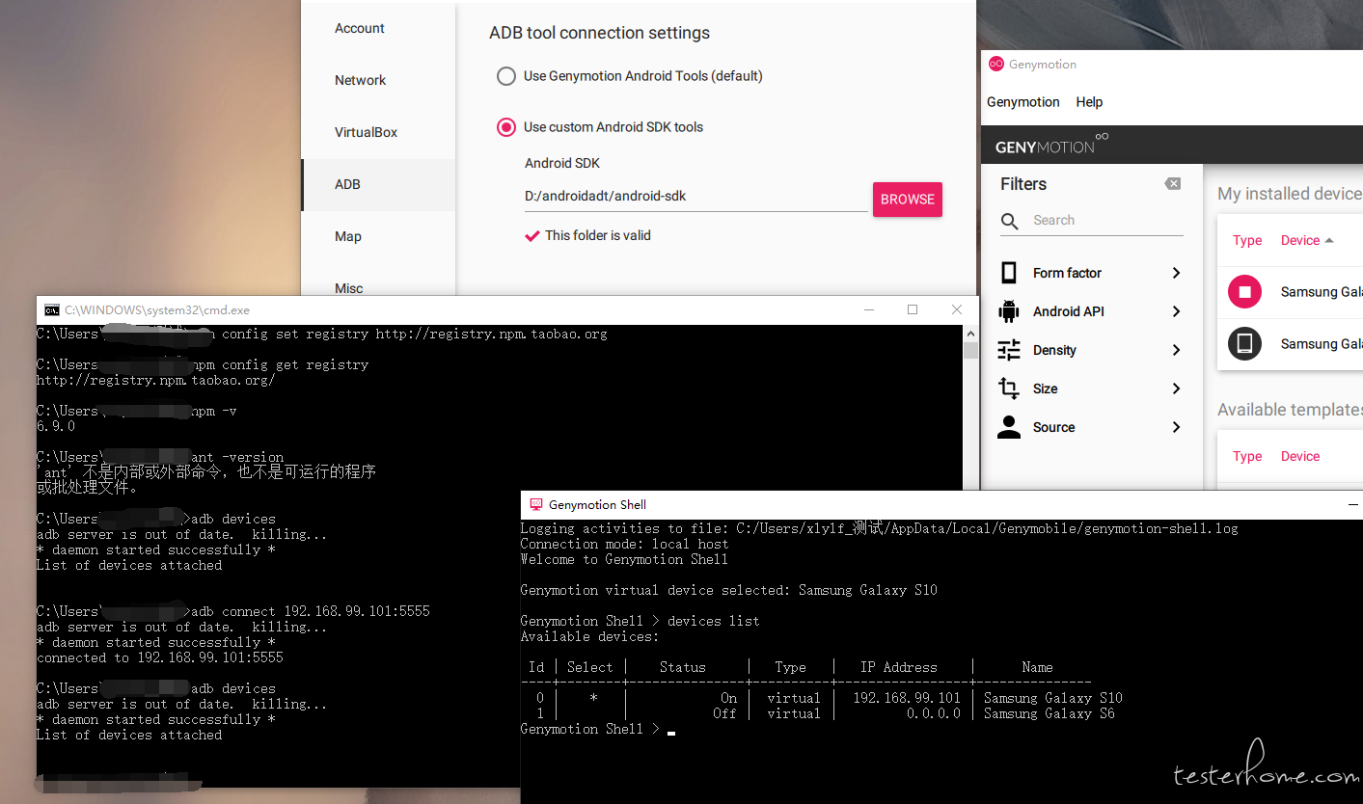
Task: Open the Help menu in Genymotion
Action: (1089, 102)
